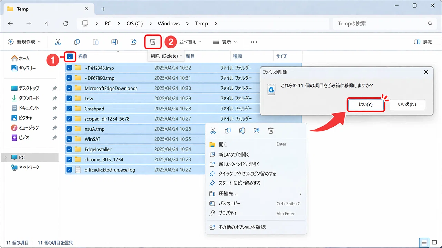Click その他のオプションを確認 in the context menu
442x248 pixels.
click(x=256, y=227)
